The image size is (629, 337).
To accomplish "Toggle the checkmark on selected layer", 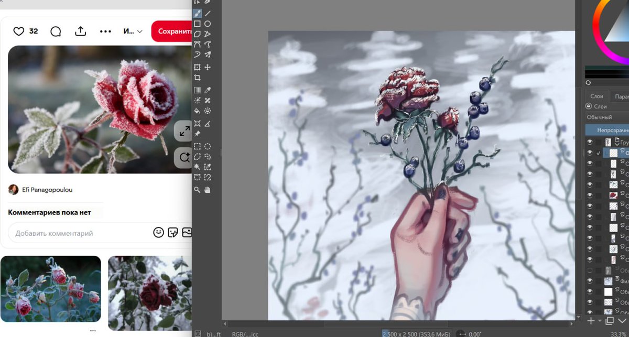I will tap(599, 153).
